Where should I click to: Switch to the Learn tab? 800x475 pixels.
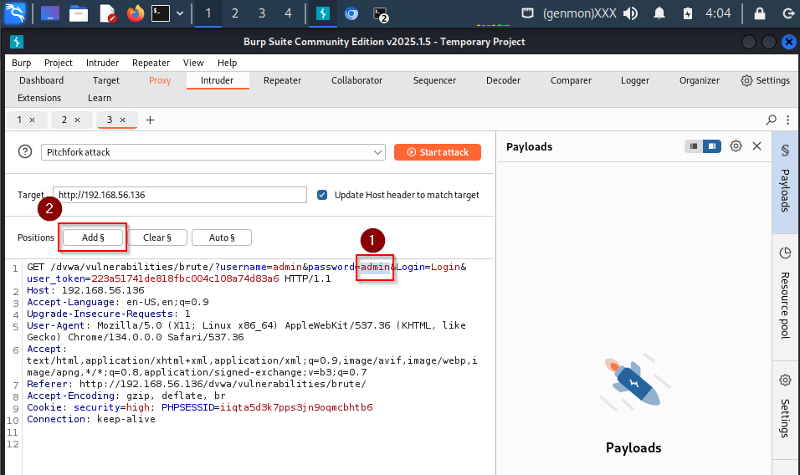100,98
